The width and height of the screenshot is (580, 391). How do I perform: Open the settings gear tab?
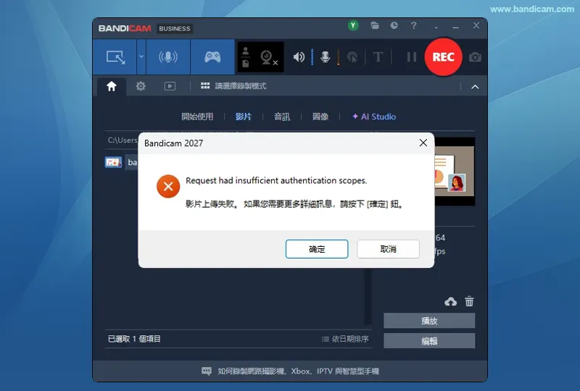[x=141, y=86]
